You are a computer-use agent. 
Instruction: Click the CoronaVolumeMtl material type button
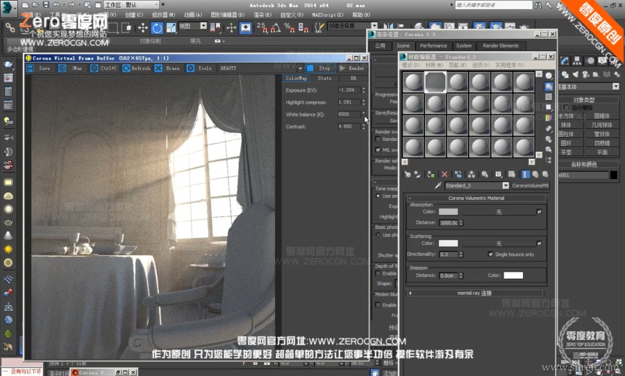530,186
